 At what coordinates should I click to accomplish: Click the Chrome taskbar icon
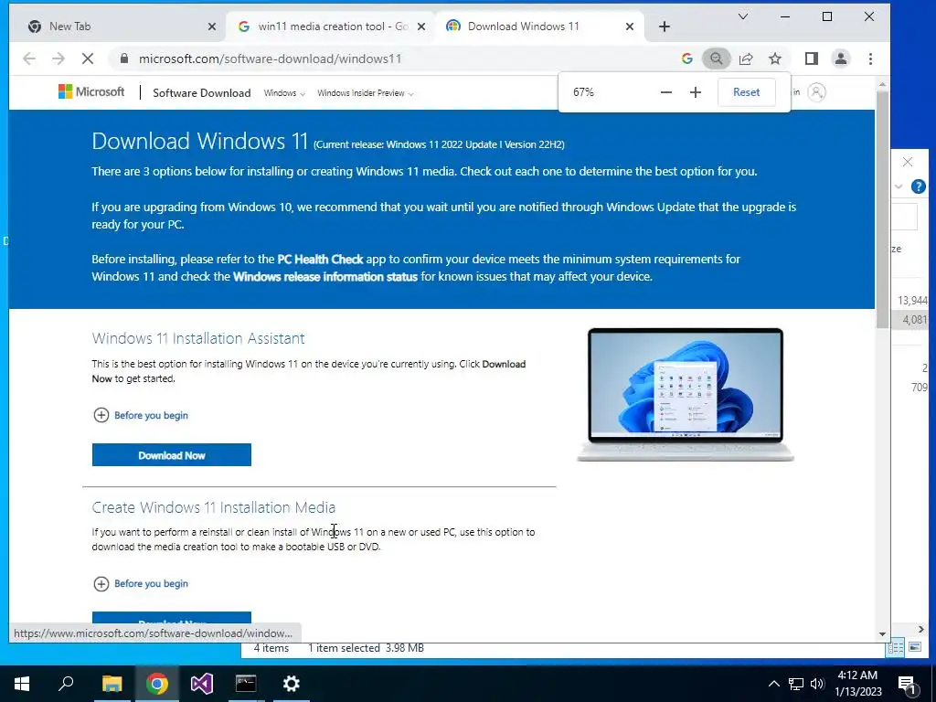156,684
